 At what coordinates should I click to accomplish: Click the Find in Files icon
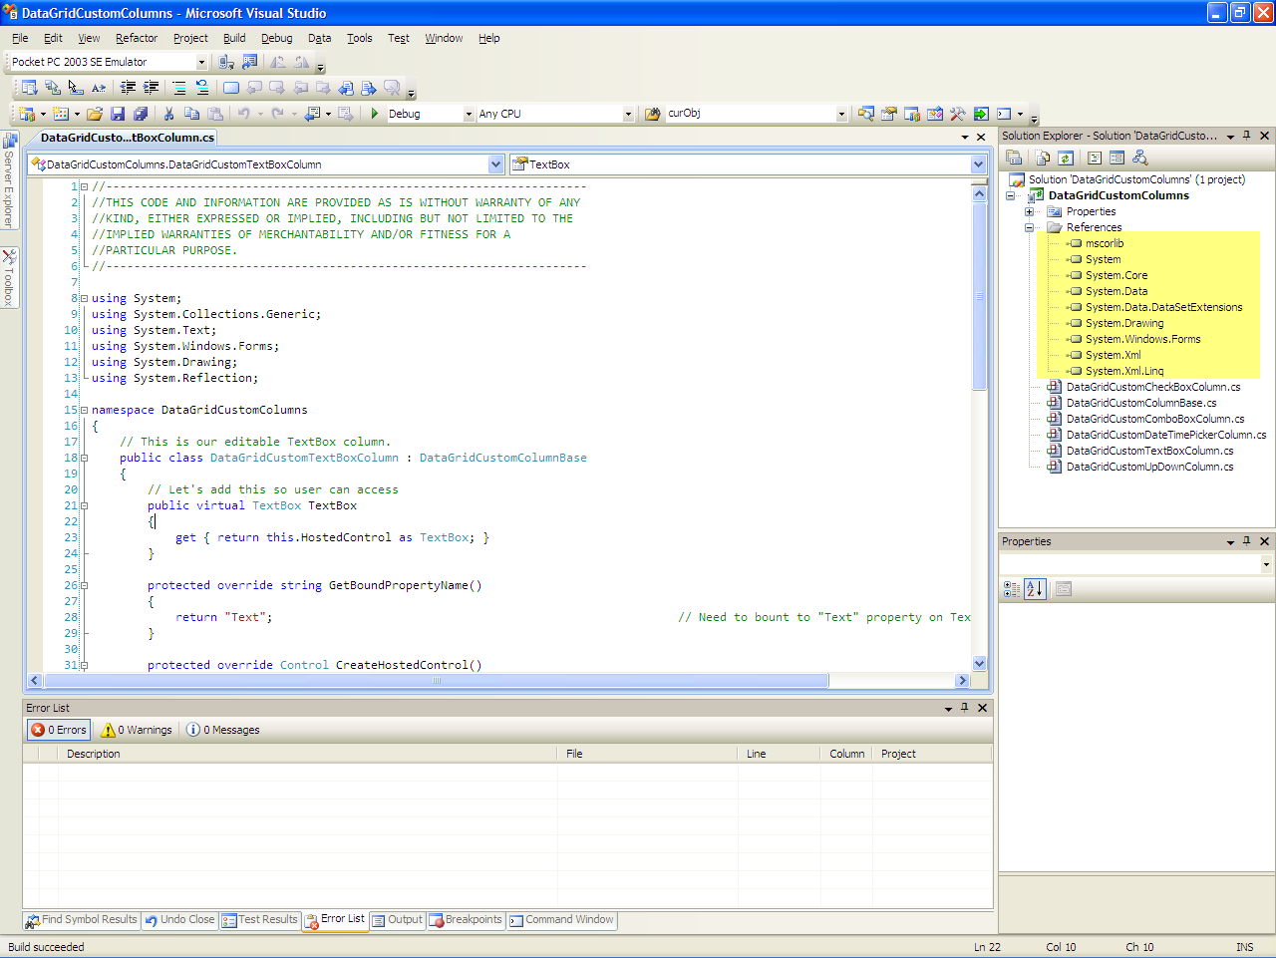[652, 114]
